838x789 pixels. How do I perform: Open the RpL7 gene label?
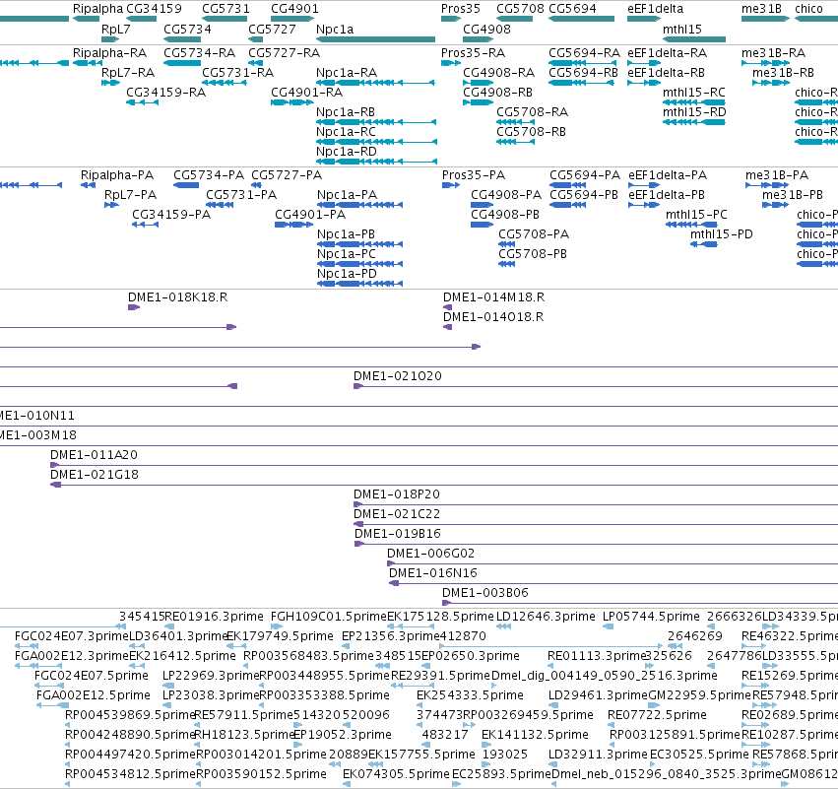tap(116, 30)
